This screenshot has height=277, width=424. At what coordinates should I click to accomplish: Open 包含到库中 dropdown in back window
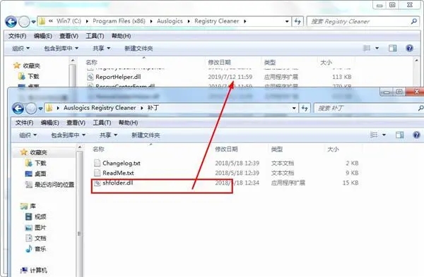pos(61,48)
